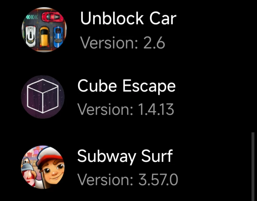Click the red car in Unblock Car icon

coord(52,17)
